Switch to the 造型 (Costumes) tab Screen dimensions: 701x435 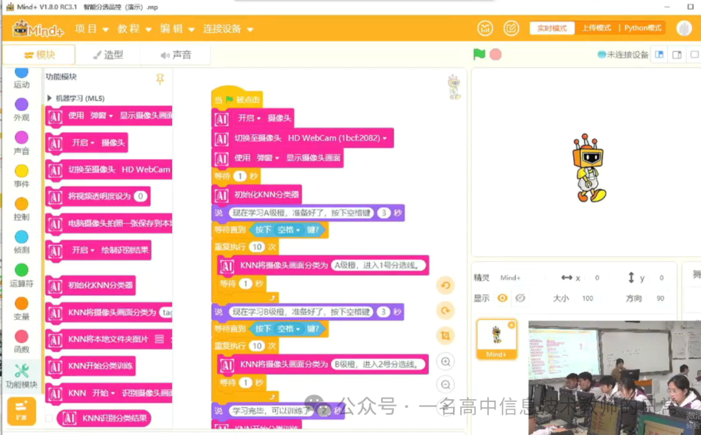(108, 55)
